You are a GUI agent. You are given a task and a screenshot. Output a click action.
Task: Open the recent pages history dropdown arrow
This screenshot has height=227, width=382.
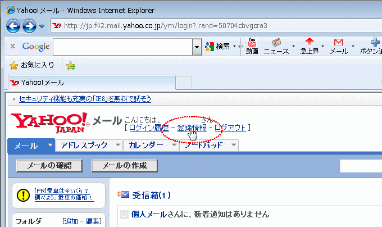pyautogui.click(x=42, y=26)
